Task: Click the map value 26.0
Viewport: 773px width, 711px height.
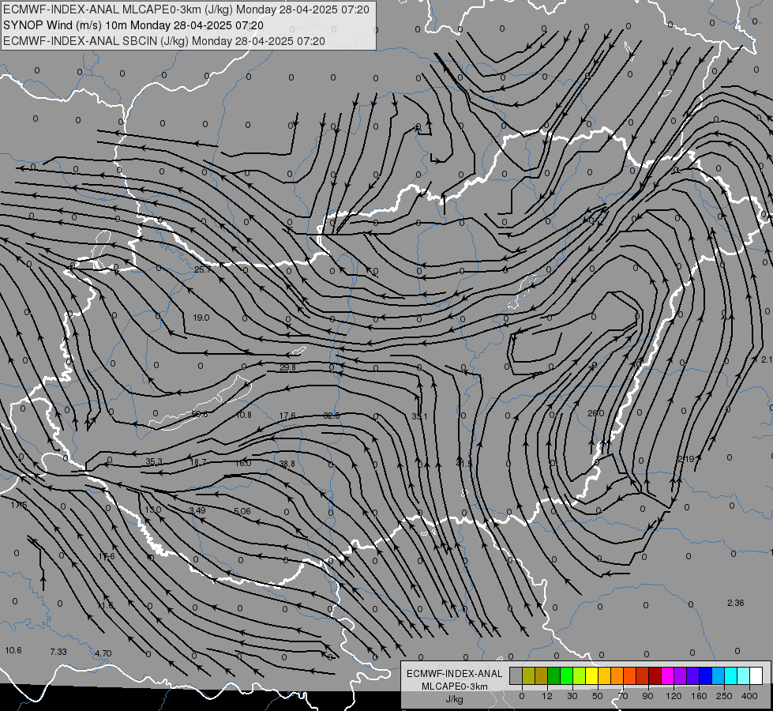Action: click(x=595, y=413)
